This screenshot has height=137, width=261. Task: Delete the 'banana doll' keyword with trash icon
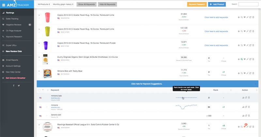249,115
